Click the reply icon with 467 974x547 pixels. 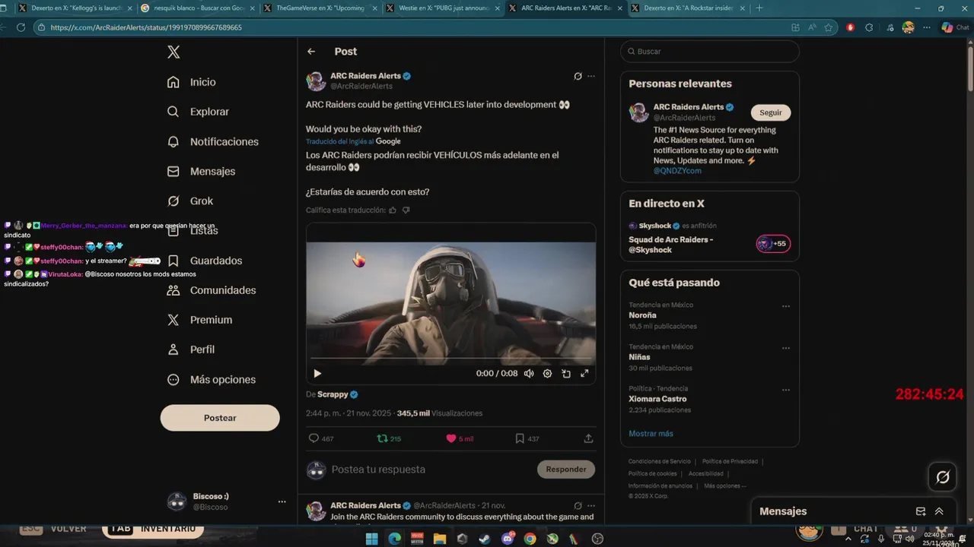321,438
